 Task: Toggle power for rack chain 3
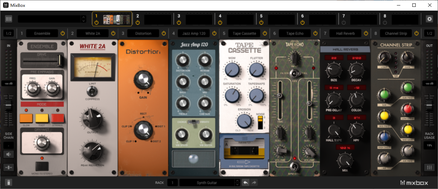coord(179,22)
